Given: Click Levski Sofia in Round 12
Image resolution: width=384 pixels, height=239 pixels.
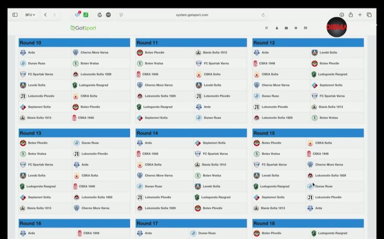Looking at the screenshot, I should point(328,53).
